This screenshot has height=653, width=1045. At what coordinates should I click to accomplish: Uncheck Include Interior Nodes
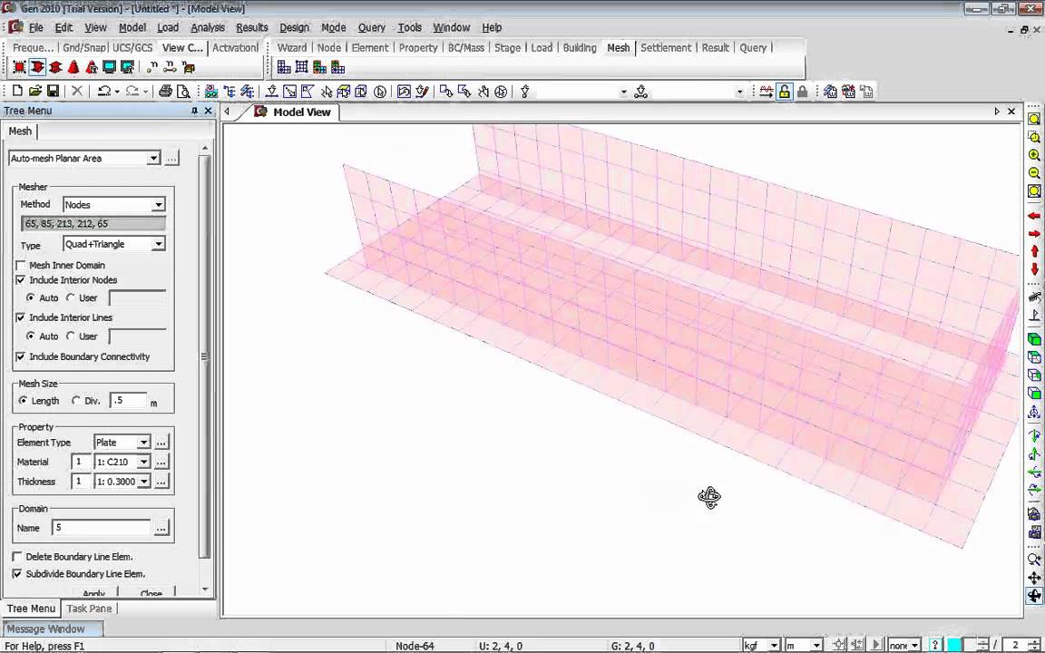(x=21, y=280)
